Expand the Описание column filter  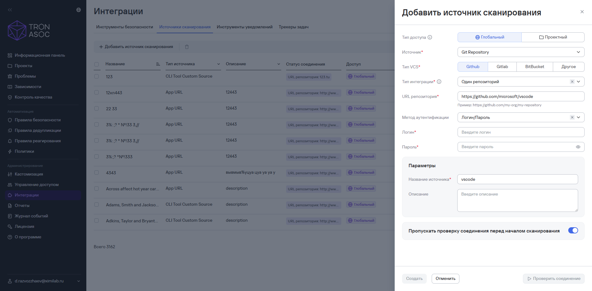[x=279, y=64]
